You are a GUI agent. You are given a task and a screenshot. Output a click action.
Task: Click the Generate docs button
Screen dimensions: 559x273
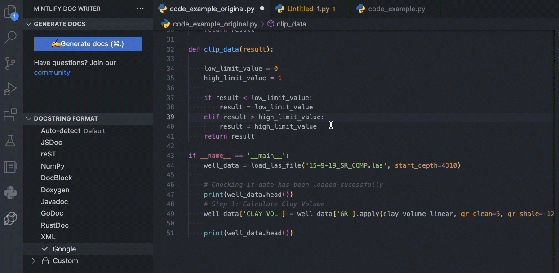point(88,43)
